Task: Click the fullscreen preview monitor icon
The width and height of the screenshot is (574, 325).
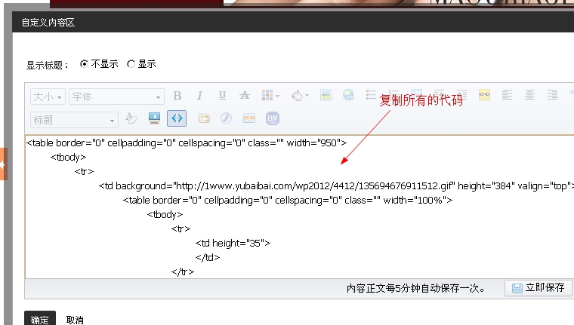Action: [x=154, y=118]
